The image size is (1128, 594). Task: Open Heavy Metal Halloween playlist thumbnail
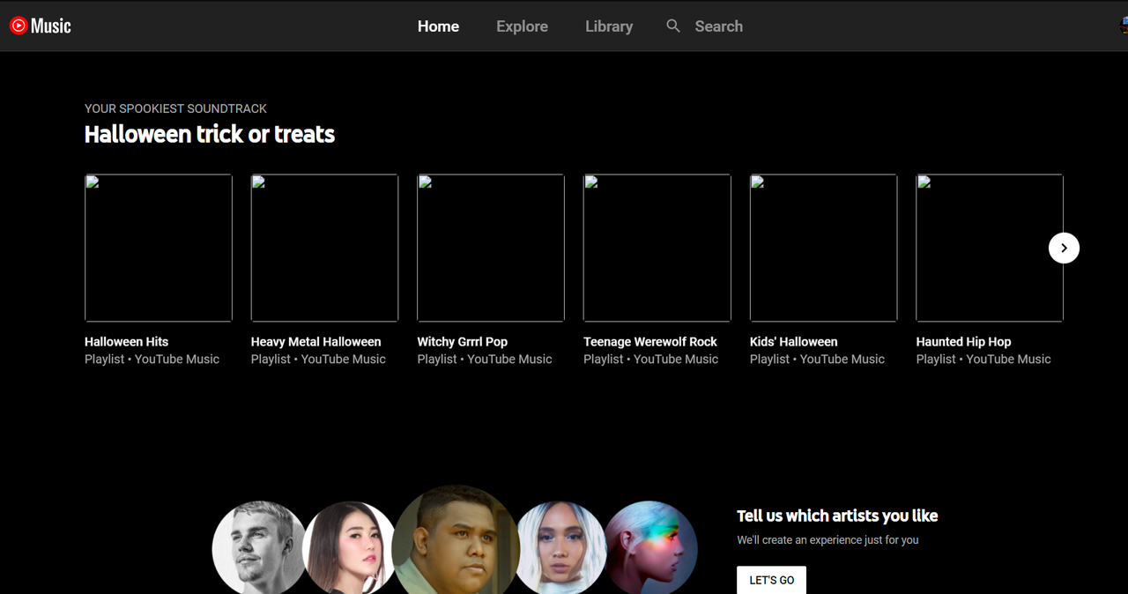(x=324, y=248)
